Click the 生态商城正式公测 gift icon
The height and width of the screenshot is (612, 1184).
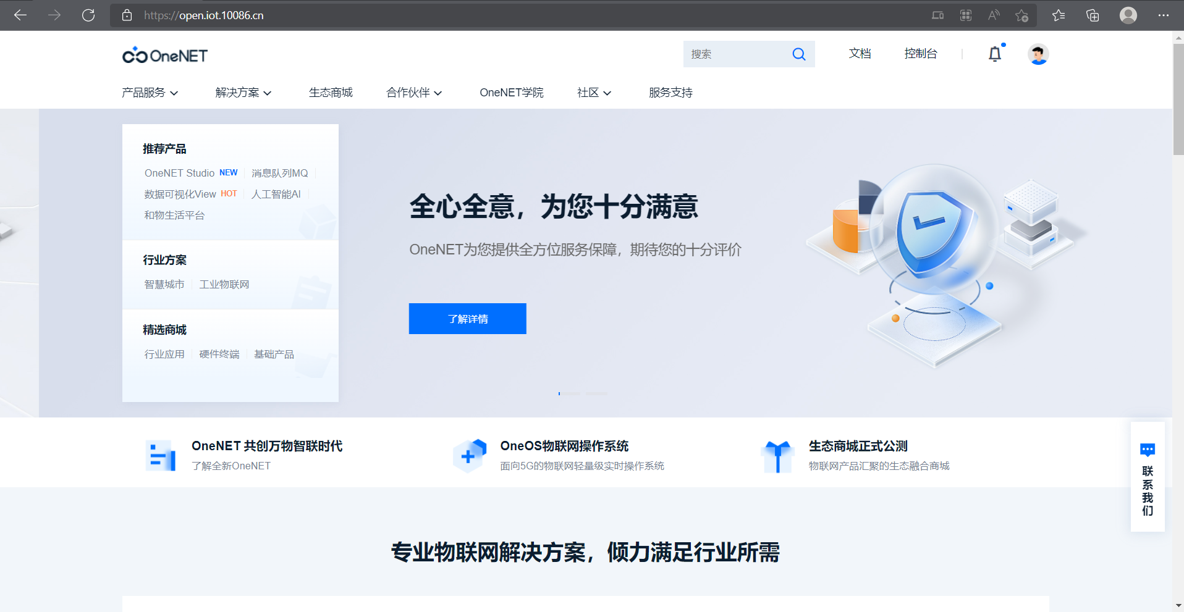tap(777, 456)
